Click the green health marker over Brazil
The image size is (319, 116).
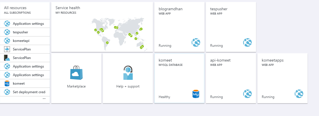[x=107, y=43]
